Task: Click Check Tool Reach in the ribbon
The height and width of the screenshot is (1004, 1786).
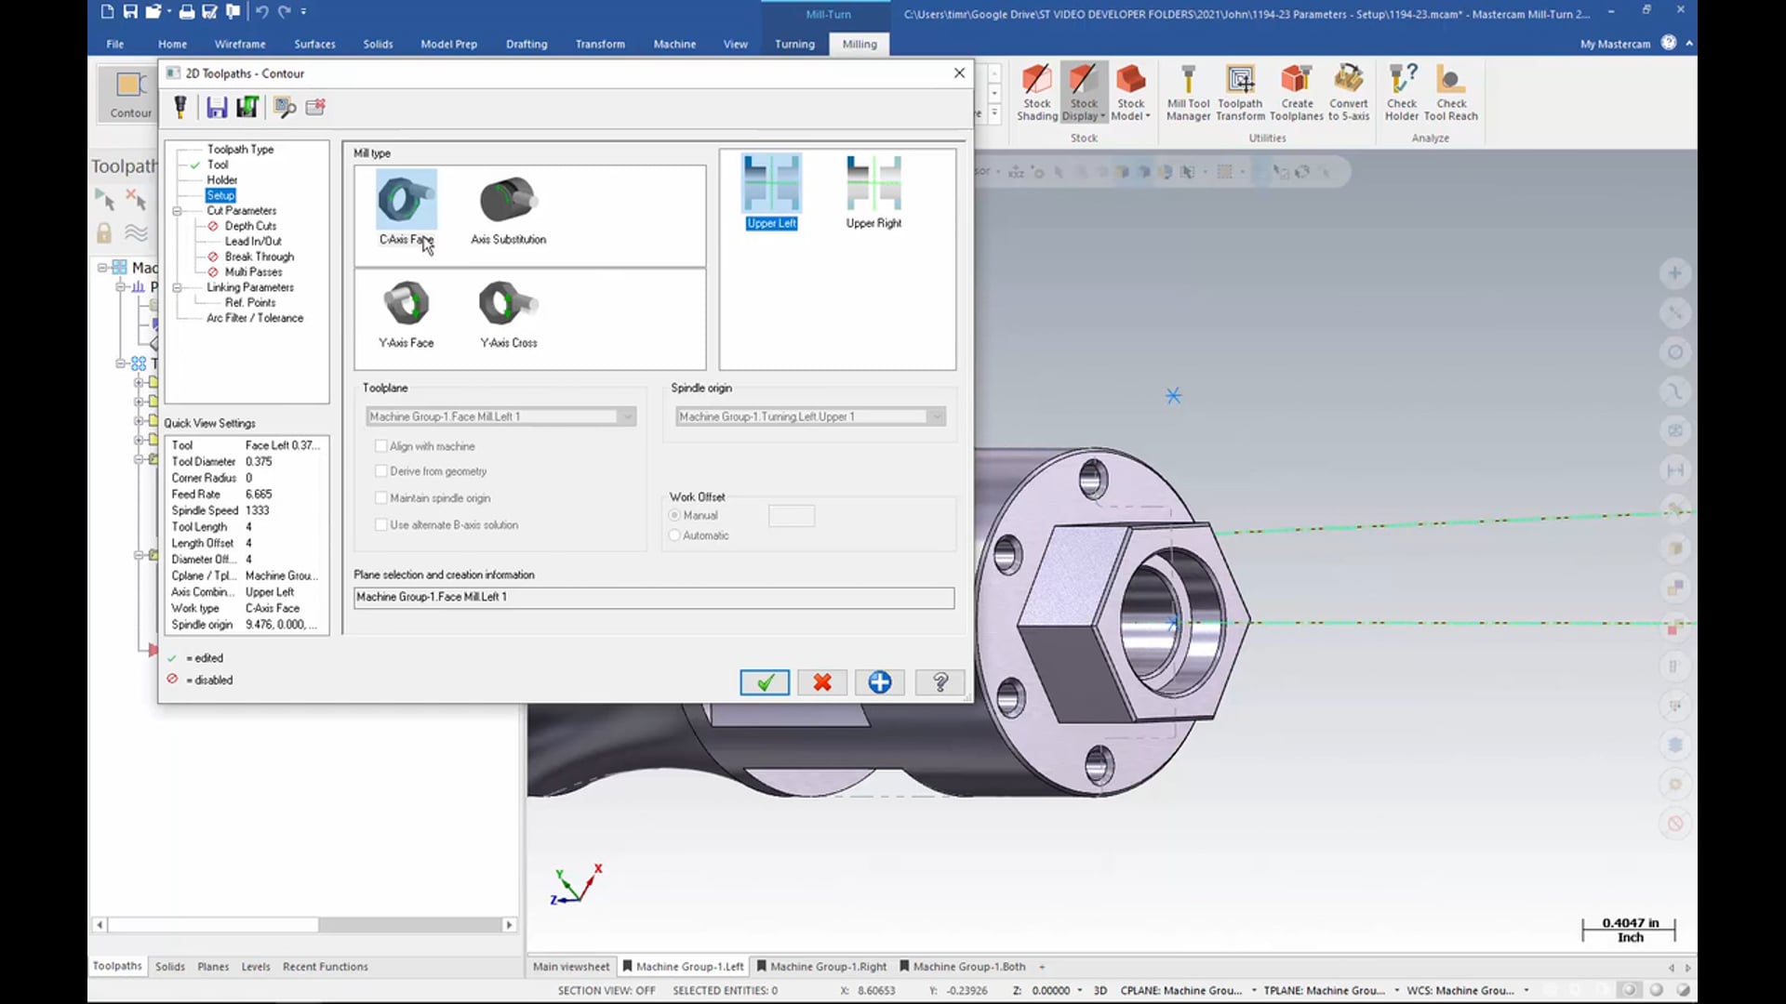Action: pos(1450,93)
